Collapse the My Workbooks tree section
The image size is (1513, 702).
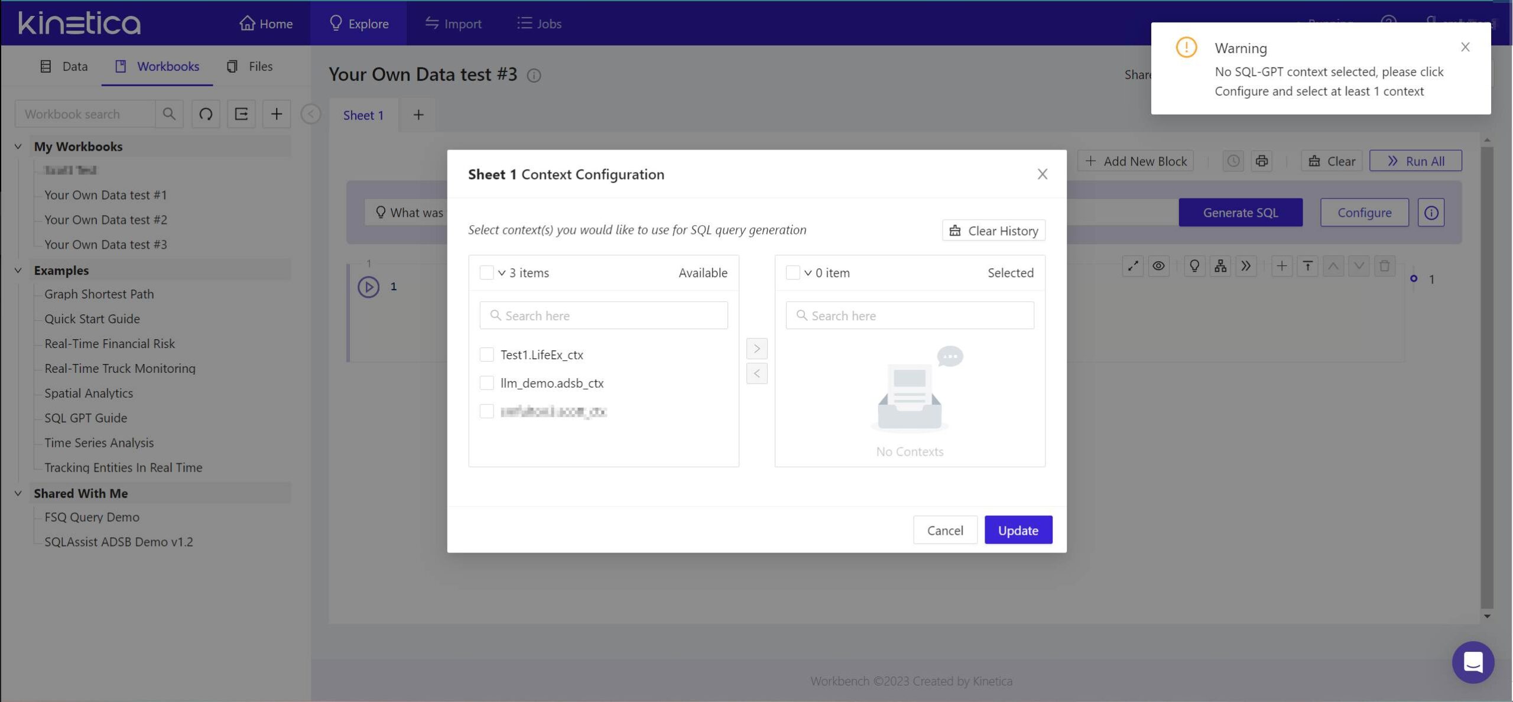[18, 147]
